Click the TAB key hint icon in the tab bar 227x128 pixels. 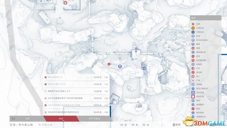tap(13, 118)
